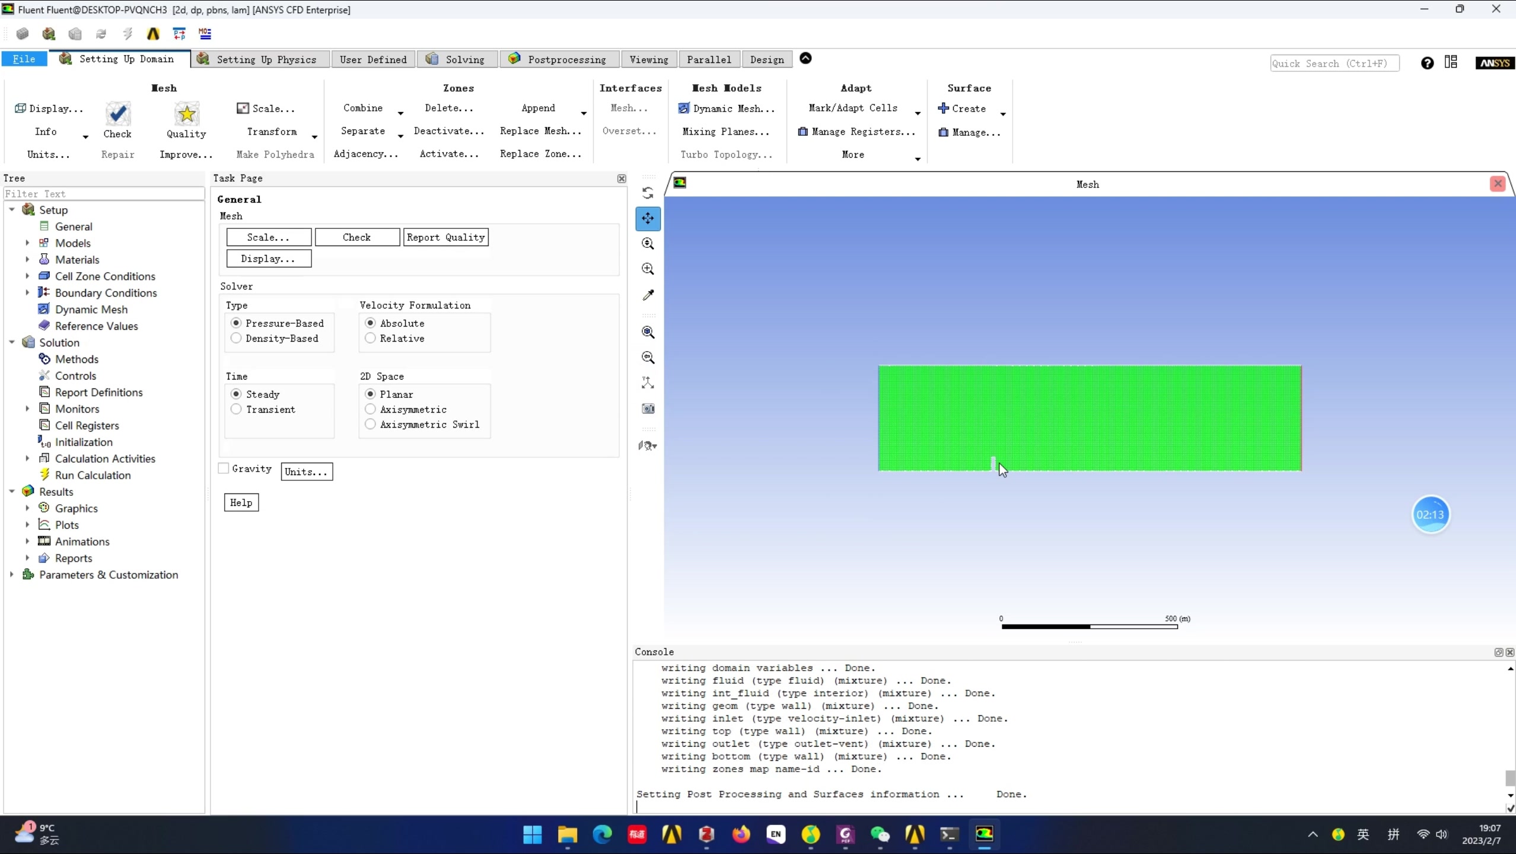Viewport: 1516px width, 854px height.
Task: Click the Camera/Screenshot icon in viewer
Action: point(648,407)
